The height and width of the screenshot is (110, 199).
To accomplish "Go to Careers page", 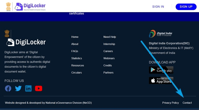I will tap(108, 51).
